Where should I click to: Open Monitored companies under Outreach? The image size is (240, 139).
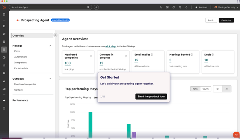point(25,84)
